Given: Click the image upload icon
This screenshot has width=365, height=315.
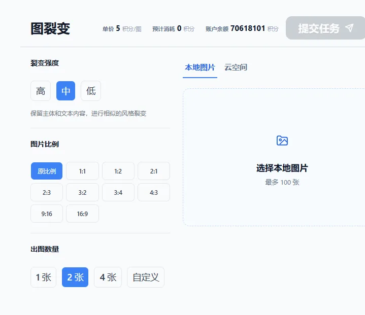Looking at the screenshot, I should tap(282, 141).
